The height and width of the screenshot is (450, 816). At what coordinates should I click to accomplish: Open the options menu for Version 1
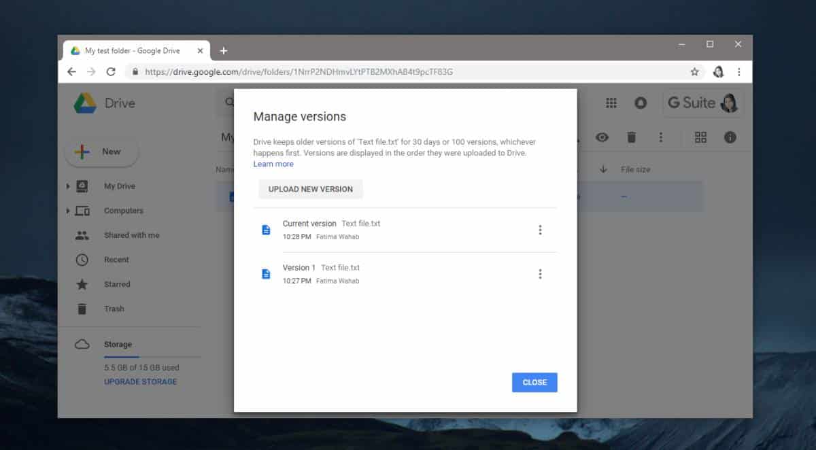coord(540,273)
